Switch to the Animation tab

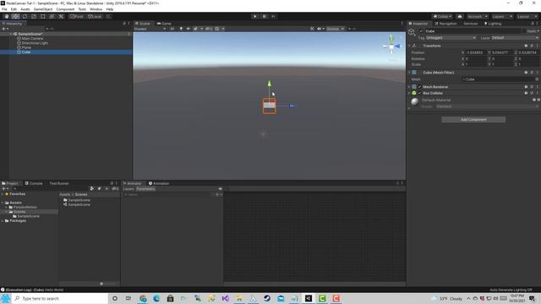tap(159, 183)
